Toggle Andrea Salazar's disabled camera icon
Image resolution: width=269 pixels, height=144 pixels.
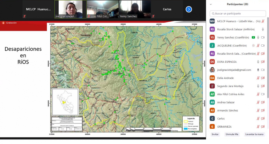point(263,102)
